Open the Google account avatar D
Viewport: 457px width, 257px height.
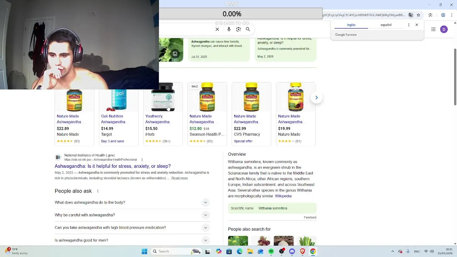click(444, 29)
